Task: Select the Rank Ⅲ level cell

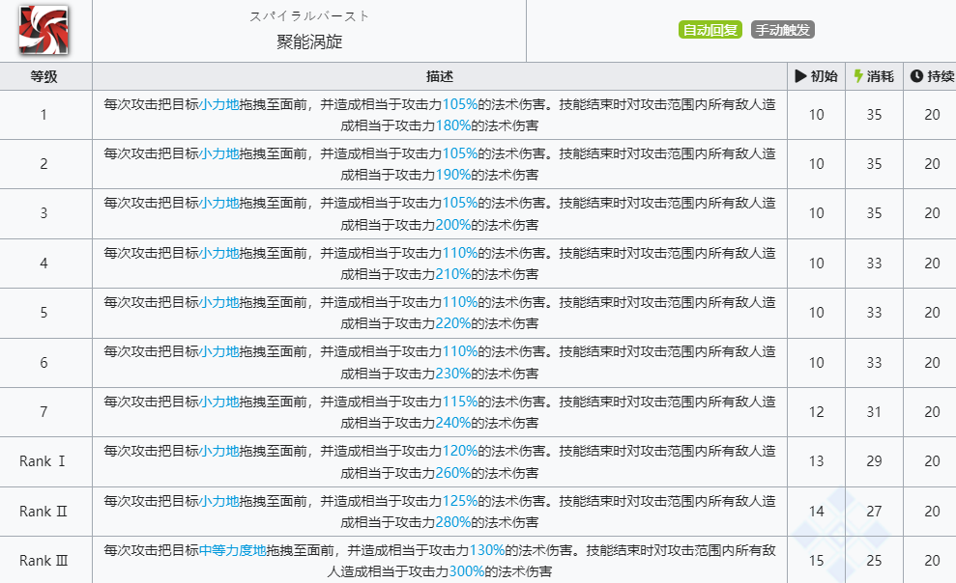Action: (45, 560)
